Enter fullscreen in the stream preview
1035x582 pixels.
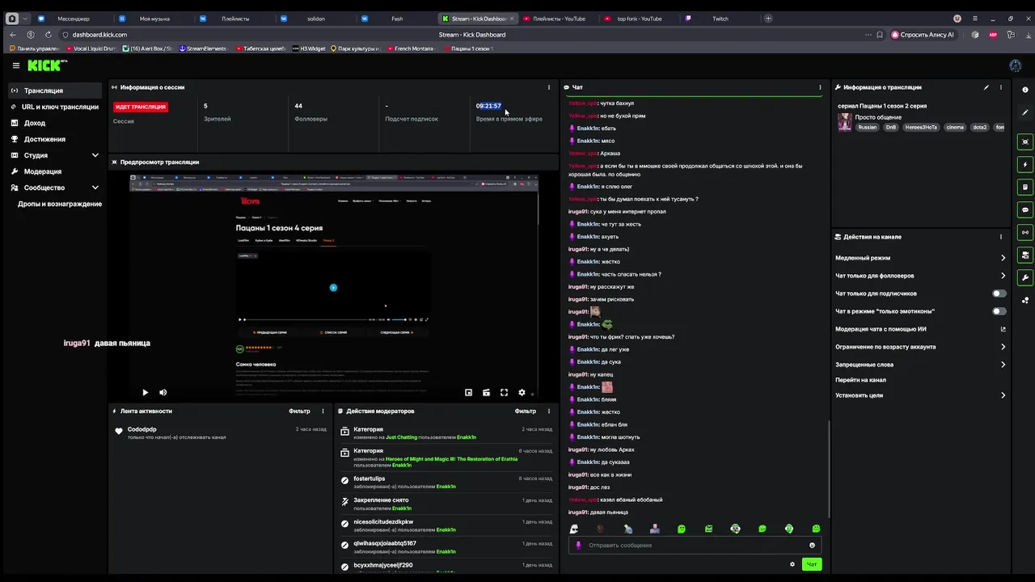504,392
